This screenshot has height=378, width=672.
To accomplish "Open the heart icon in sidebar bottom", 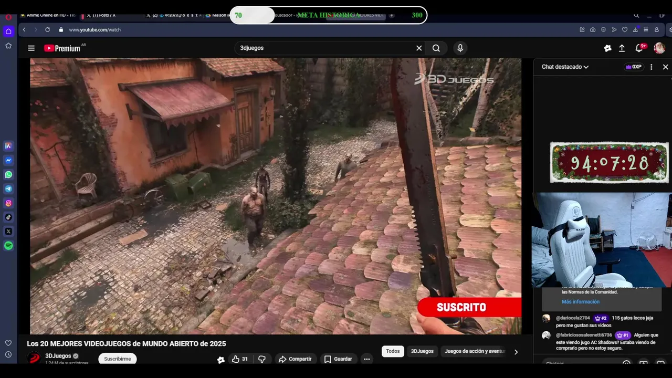I will (8, 343).
